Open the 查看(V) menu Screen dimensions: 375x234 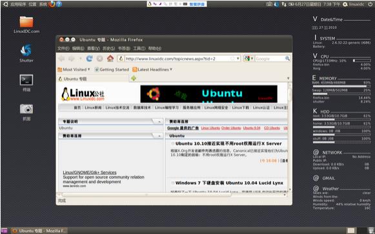click(94, 48)
